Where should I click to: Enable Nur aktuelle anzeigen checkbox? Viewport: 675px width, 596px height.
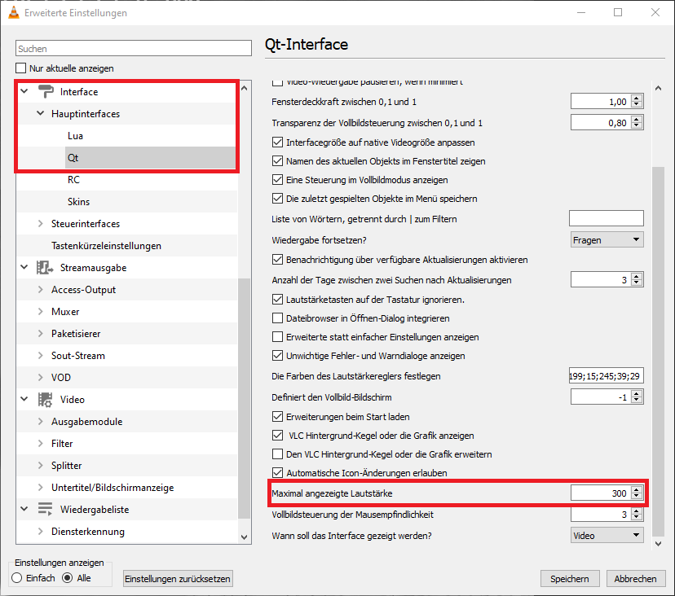point(22,68)
